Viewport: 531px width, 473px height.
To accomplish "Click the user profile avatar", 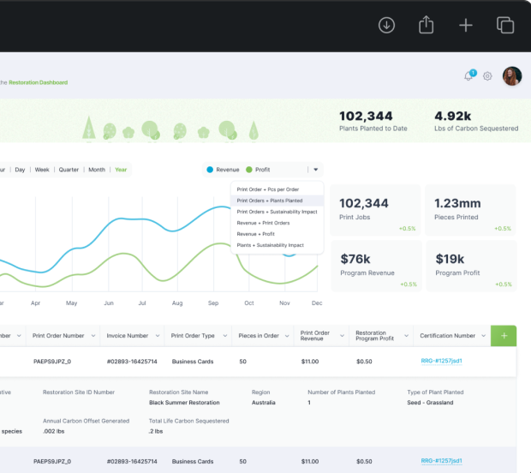I will coord(512,76).
